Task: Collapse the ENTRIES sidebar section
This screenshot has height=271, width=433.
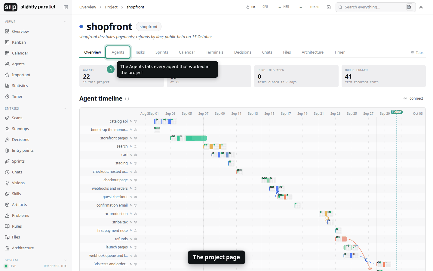Action: 65,108
